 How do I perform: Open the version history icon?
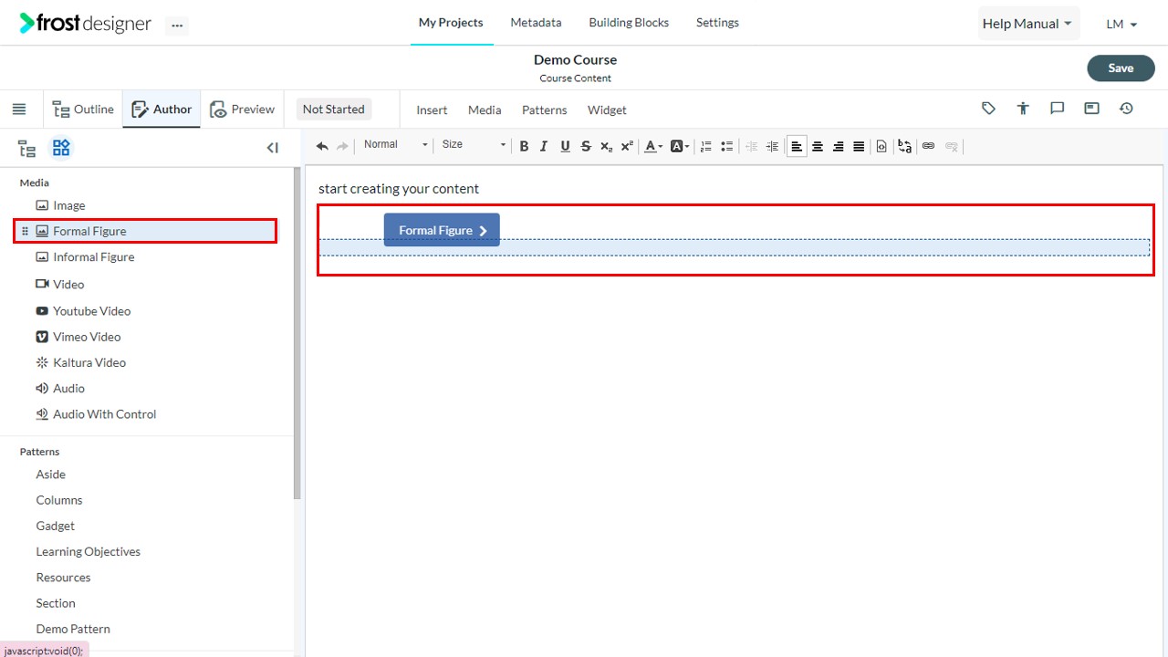point(1126,109)
